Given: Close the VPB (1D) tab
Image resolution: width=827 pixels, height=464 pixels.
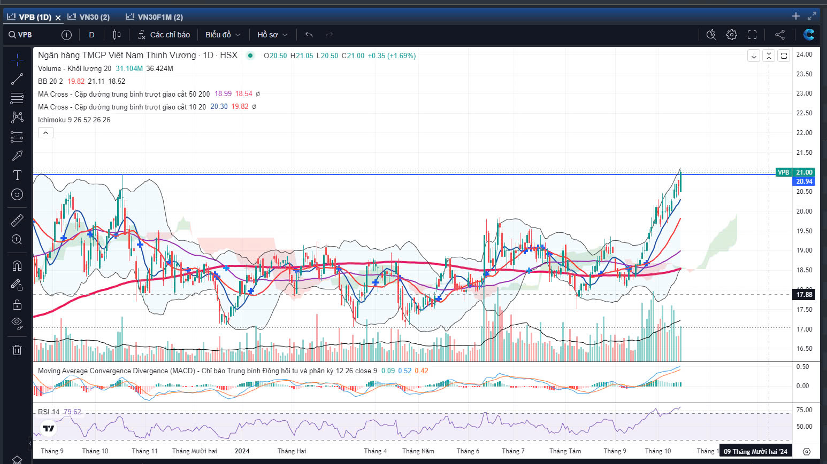Looking at the screenshot, I should coord(58,18).
